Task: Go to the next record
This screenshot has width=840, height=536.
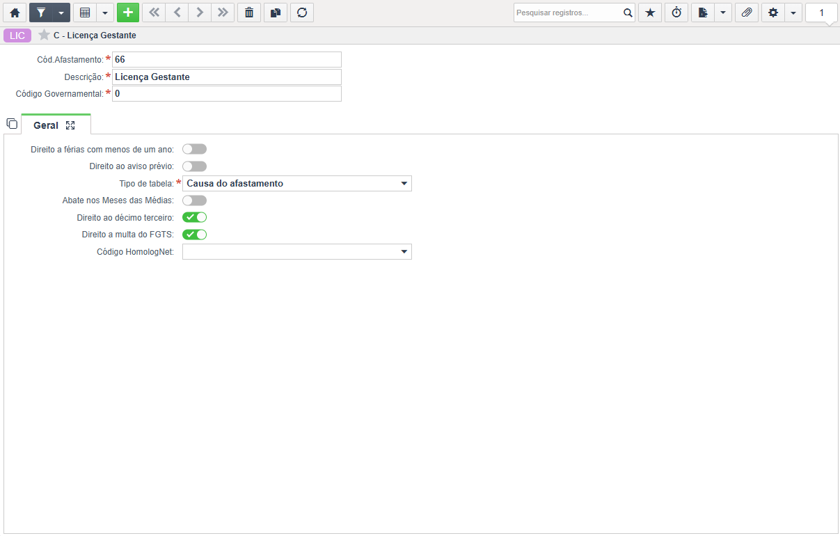Action: (x=200, y=13)
